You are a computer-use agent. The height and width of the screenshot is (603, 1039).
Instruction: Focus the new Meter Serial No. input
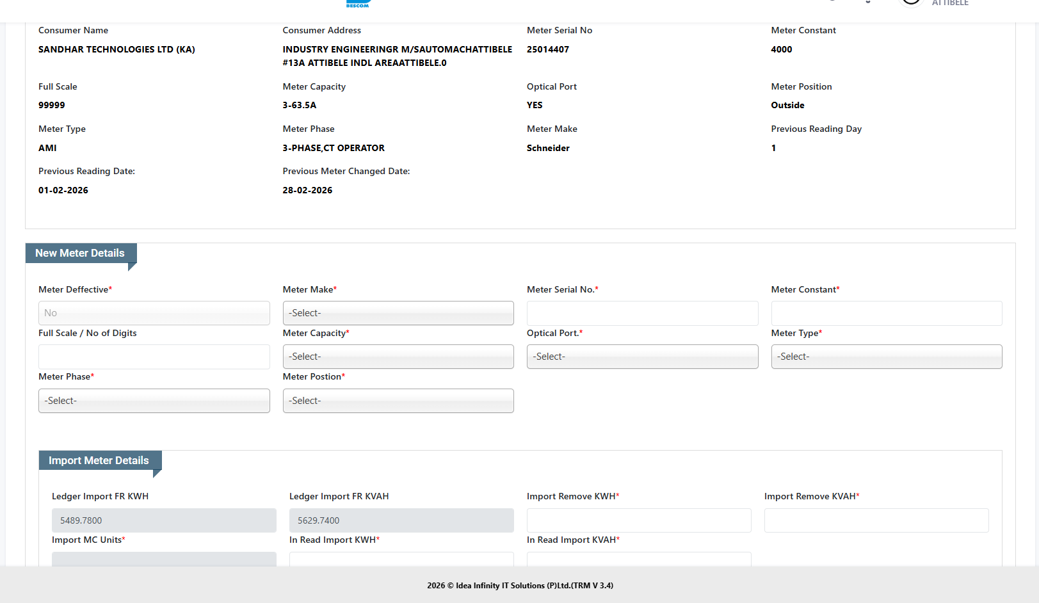(x=642, y=313)
